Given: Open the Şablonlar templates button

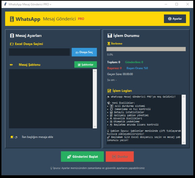Looking at the screenshot, I should [86, 65].
